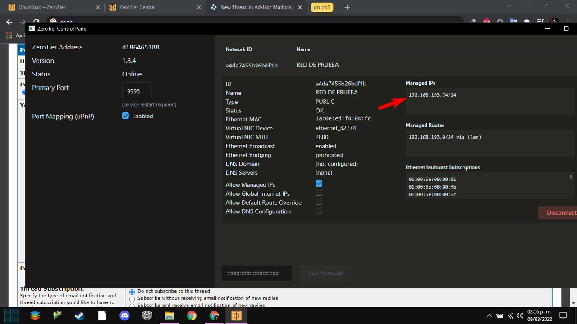Click the Disconnect button
Screen dimensions: 577x324
click(558, 212)
